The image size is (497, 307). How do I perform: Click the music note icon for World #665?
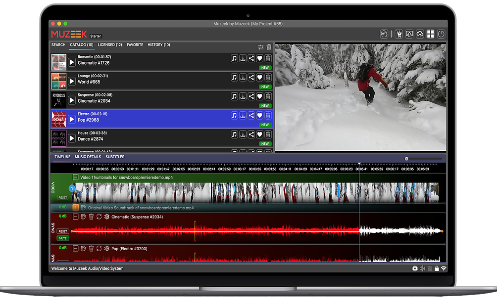(234, 77)
